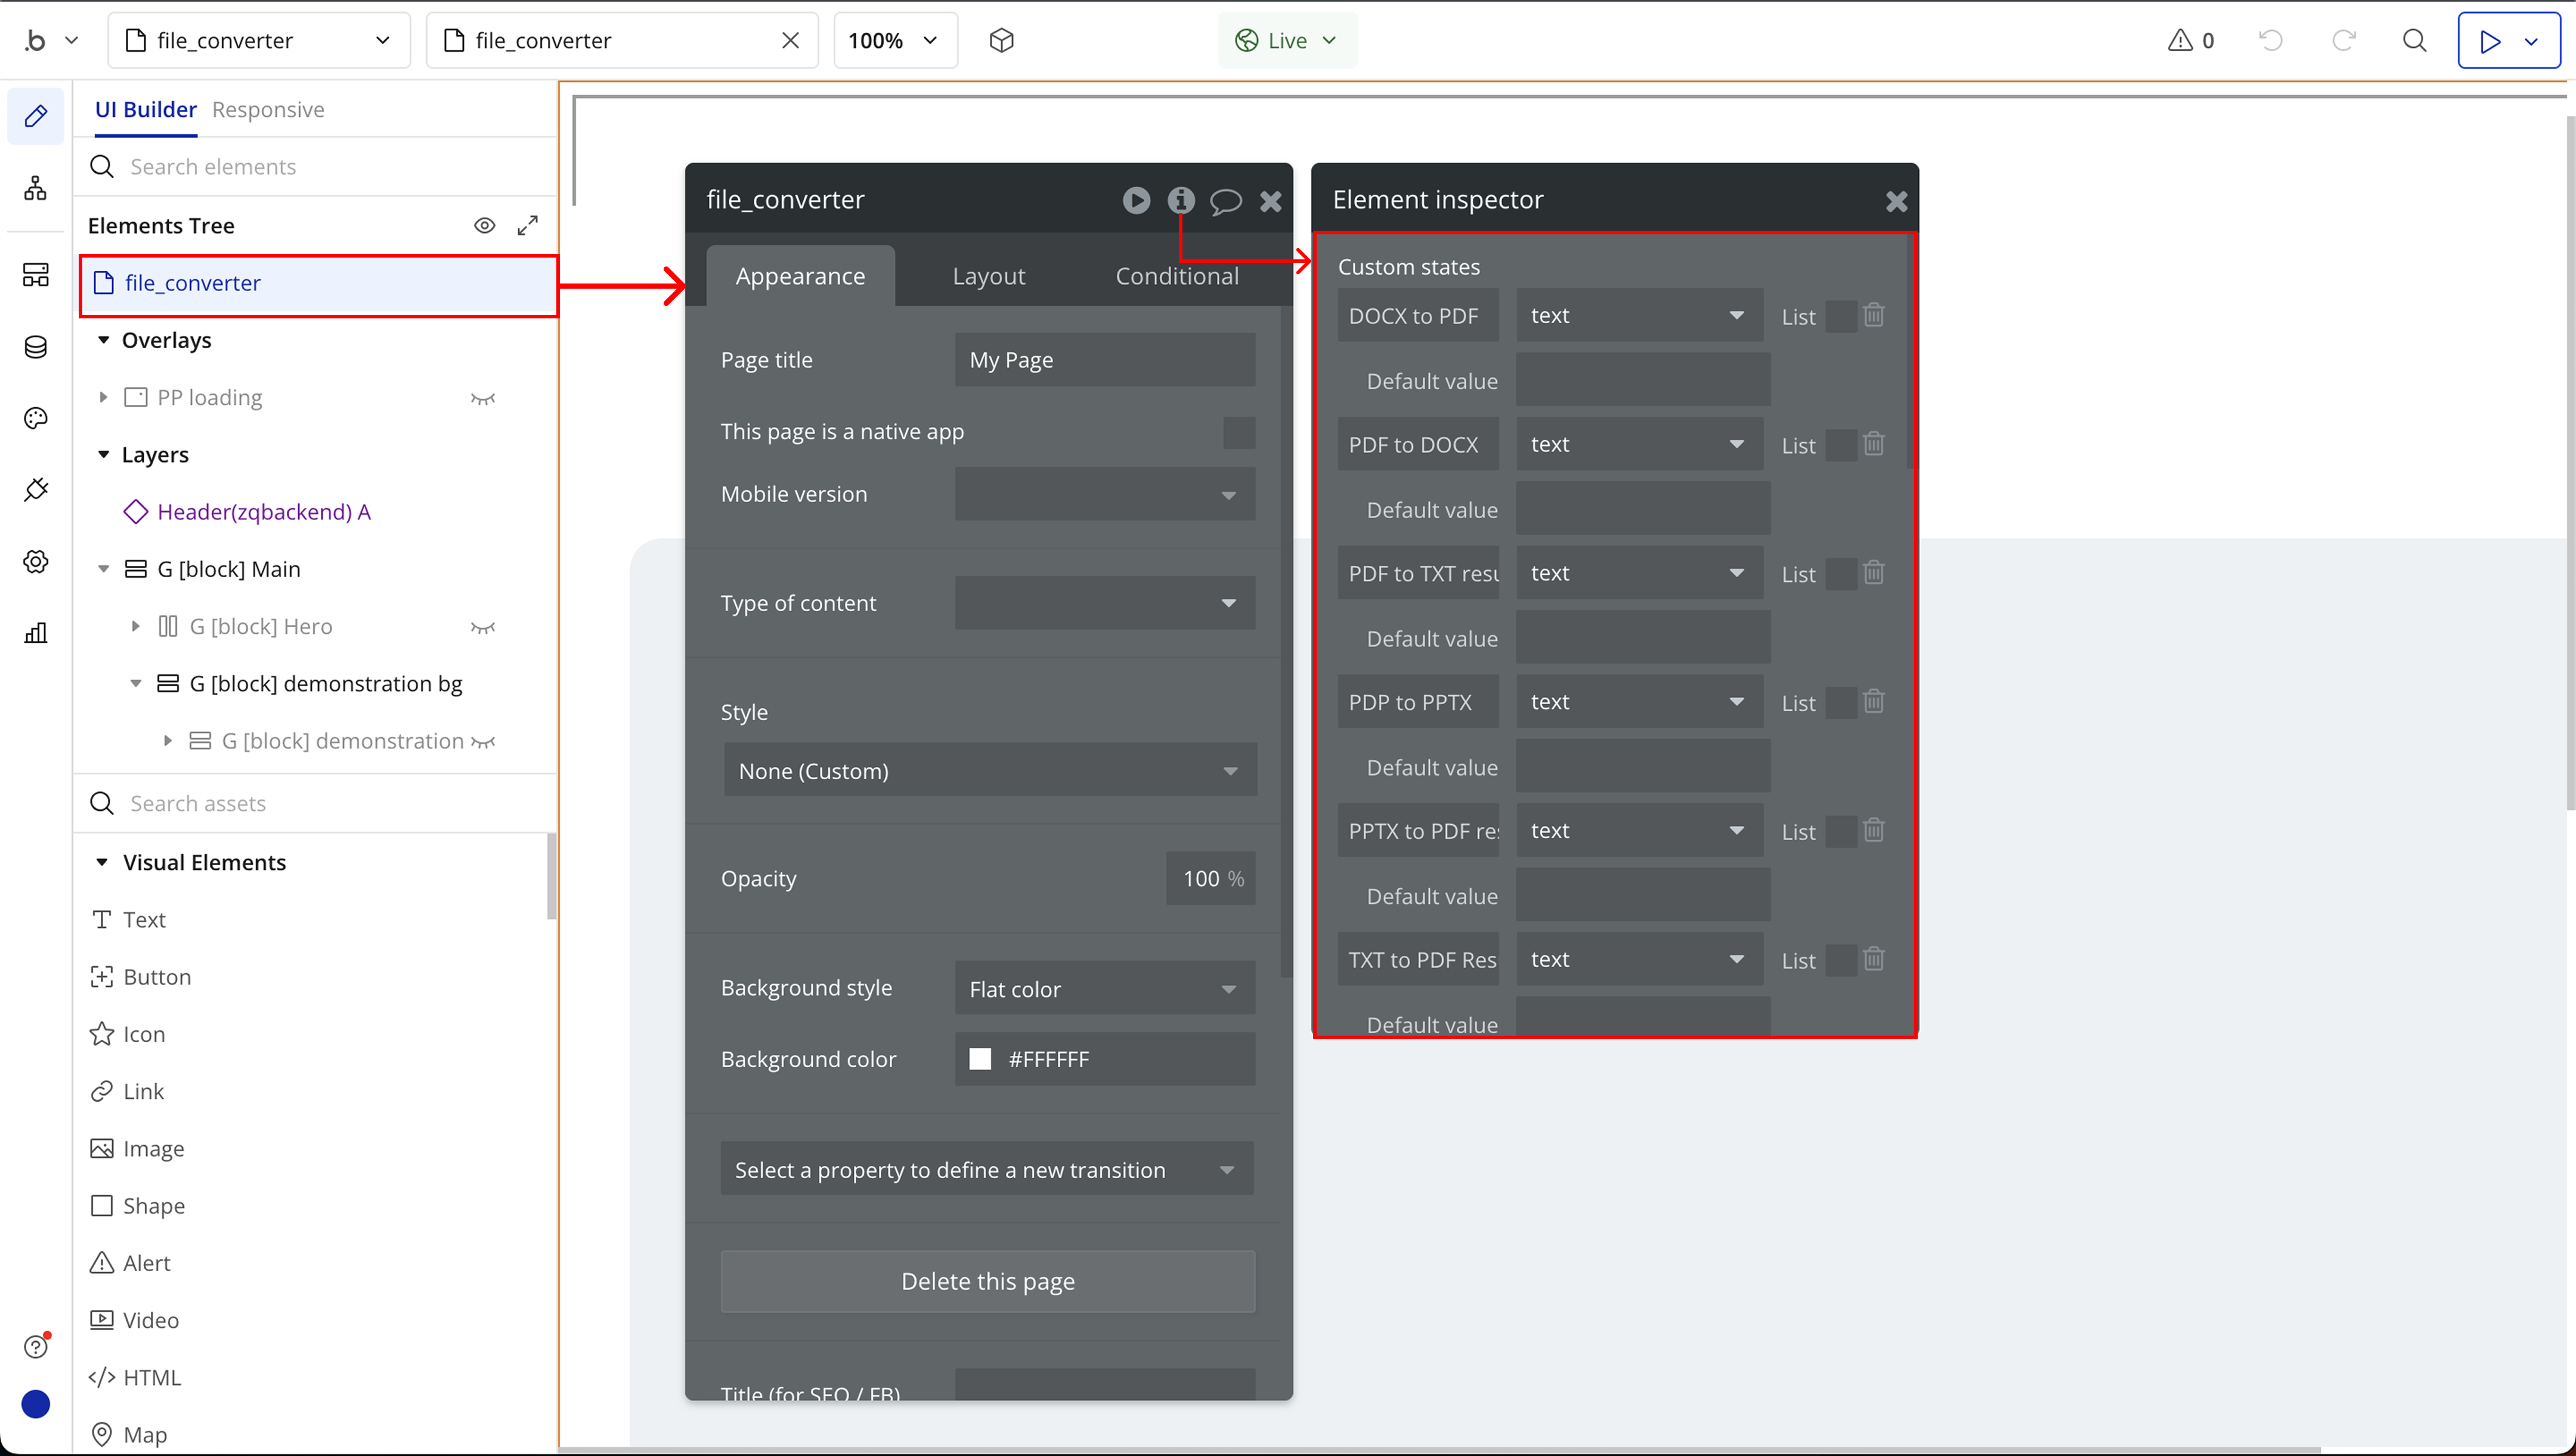2576x1456 pixels.
Task: Open the Data tab database icon
Action: tap(36, 347)
